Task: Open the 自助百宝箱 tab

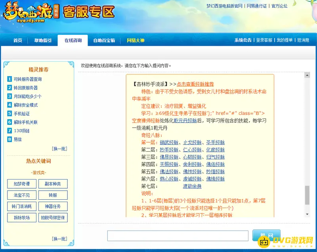Action: (104, 40)
